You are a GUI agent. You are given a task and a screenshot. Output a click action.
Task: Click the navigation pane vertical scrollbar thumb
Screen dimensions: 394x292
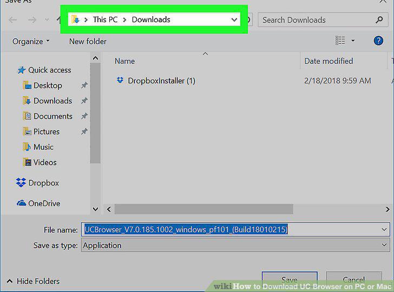click(x=95, y=113)
